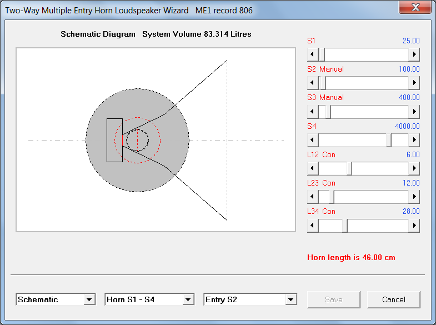Decrease S4 using its left arrow
This screenshot has width=436, height=325.
313,139
